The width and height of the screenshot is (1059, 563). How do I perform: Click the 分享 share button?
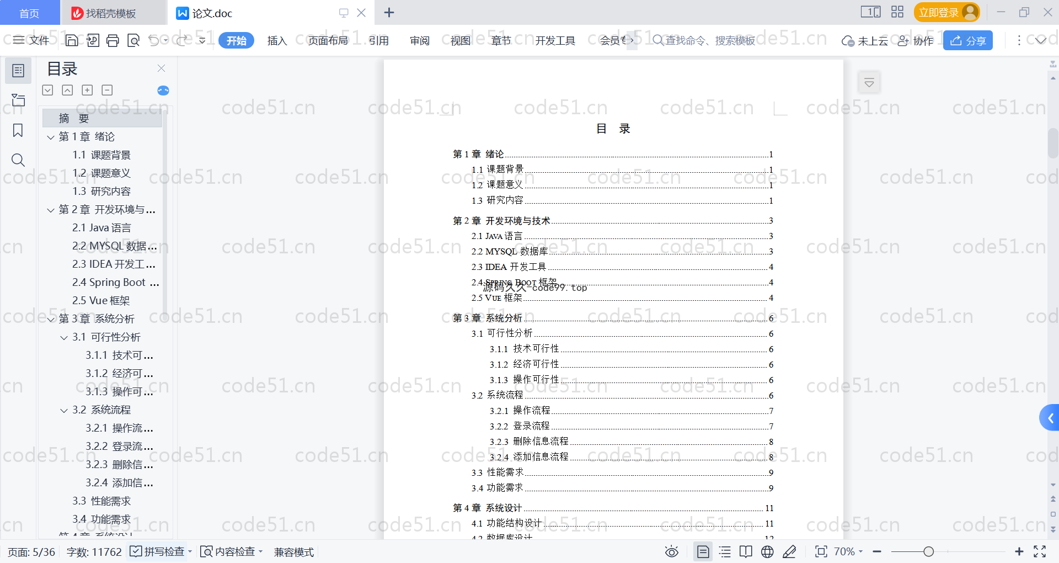tap(967, 40)
